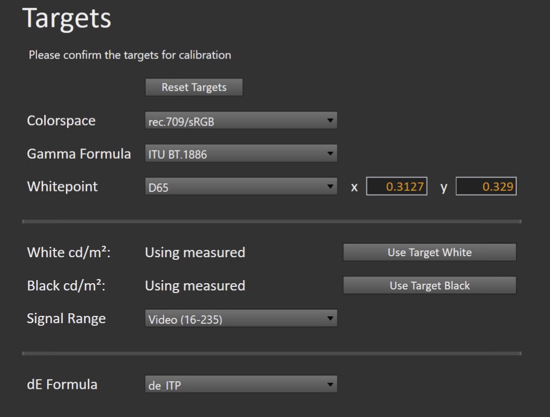The width and height of the screenshot is (550, 417).
Task: Click the Gamma Formula label
Action: [79, 154]
